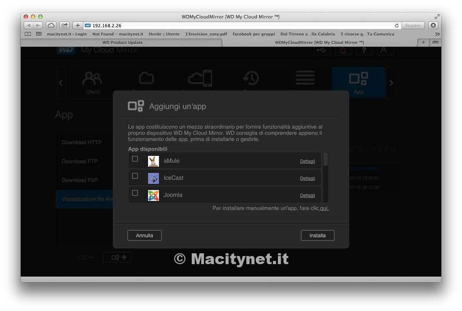
Task: Enter full screen with top-right arrows
Action: 437,17
